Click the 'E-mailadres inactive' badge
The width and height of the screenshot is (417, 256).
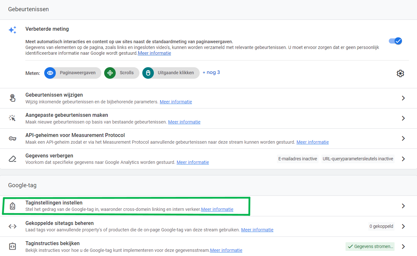click(297, 159)
